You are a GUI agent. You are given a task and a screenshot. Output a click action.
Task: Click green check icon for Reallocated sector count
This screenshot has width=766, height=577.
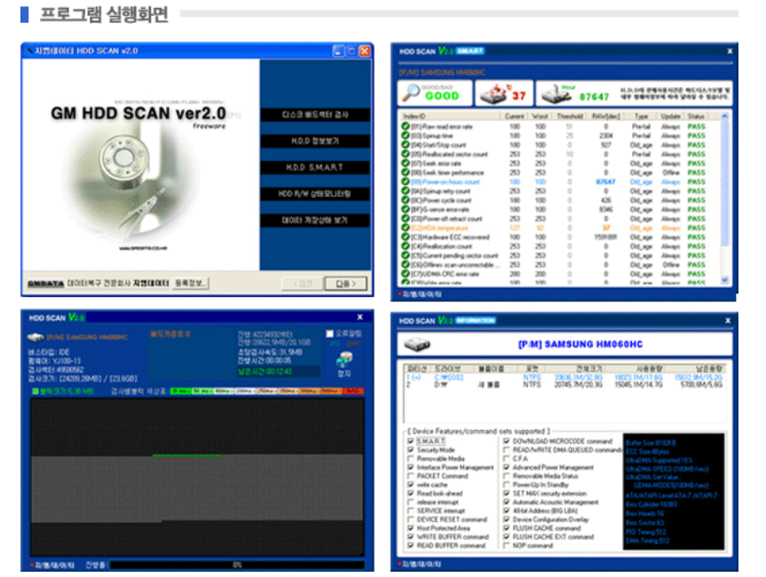[x=406, y=154]
